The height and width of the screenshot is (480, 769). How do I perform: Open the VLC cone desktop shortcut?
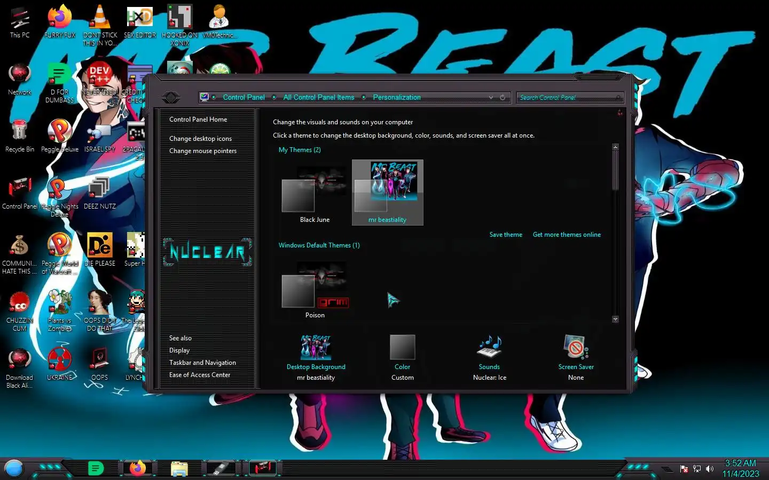pos(100,26)
